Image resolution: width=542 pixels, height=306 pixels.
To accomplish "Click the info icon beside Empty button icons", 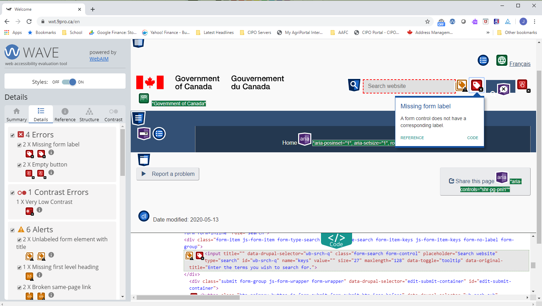I will 51,172.
